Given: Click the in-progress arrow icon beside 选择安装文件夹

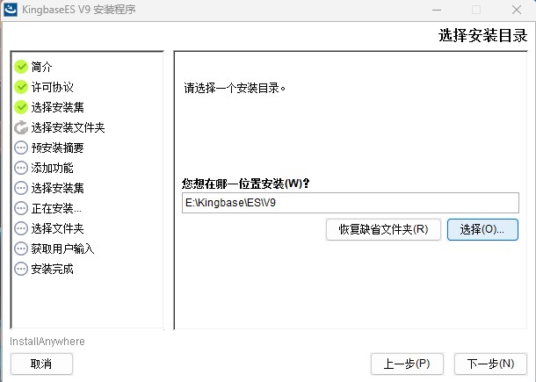Looking at the screenshot, I should pyautogui.click(x=21, y=127).
